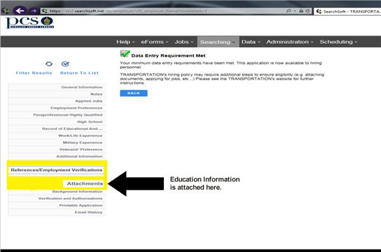Open Veterans' Preference section
Screen dimensions: 381x252
click(x=57, y=150)
